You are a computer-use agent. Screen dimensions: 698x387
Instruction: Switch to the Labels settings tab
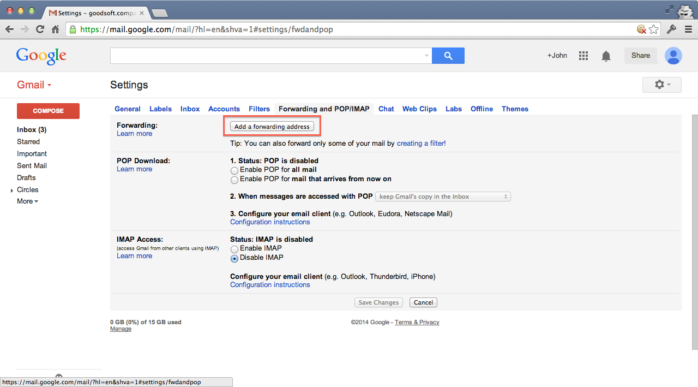pos(160,109)
